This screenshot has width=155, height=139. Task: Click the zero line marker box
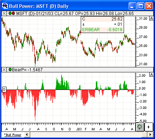(x=4, y=90)
